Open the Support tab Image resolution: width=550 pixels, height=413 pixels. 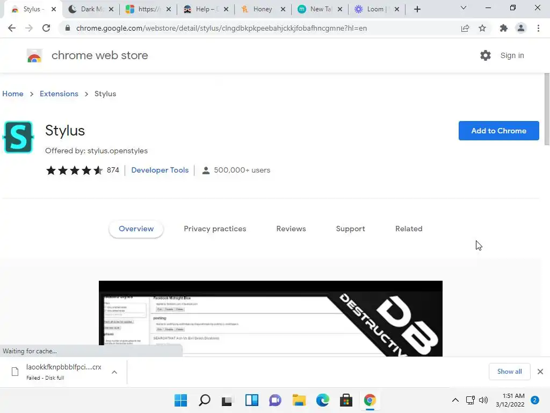[x=350, y=229]
